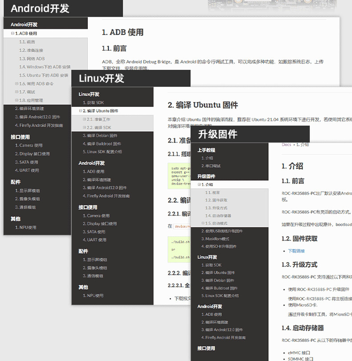The width and height of the screenshot is (352, 361).
Task: Expand the '1.8. 应用管理' subsection
Action: click(x=16, y=101)
